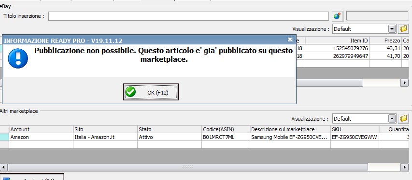This screenshot has width=412, height=180.
Task: Click the folder icon beside eBay Visualizzazione
Action: (403, 29)
